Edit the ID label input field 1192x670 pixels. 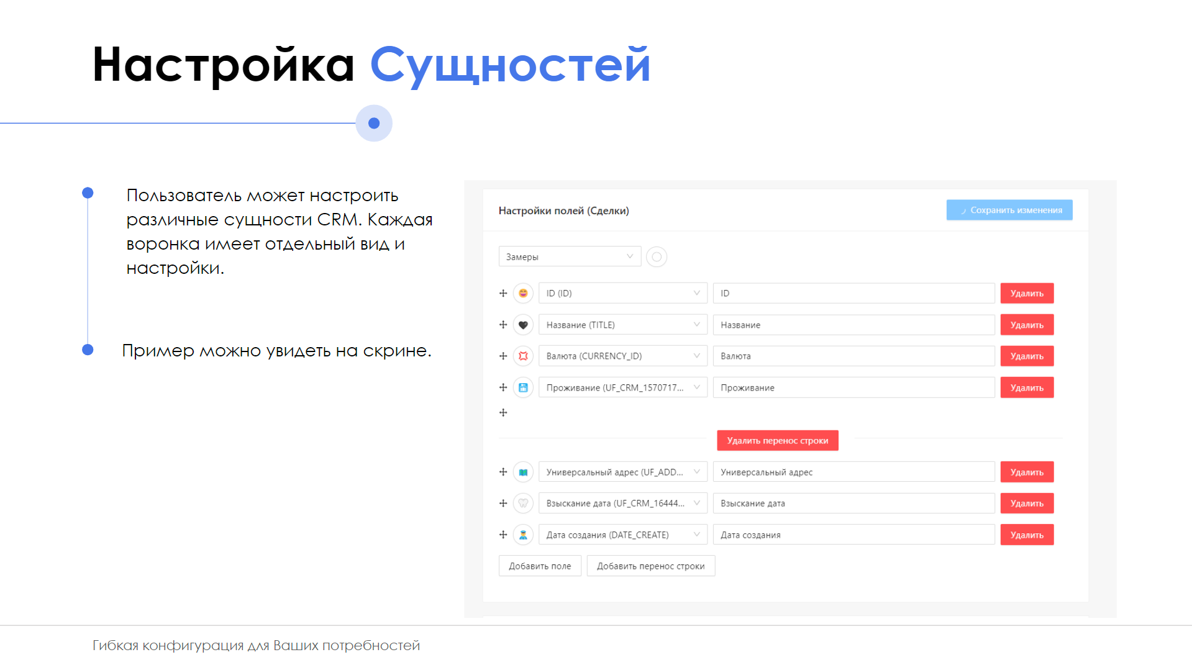[854, 293]
